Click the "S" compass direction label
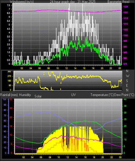135x161 pixels. (x=127, y=81)
